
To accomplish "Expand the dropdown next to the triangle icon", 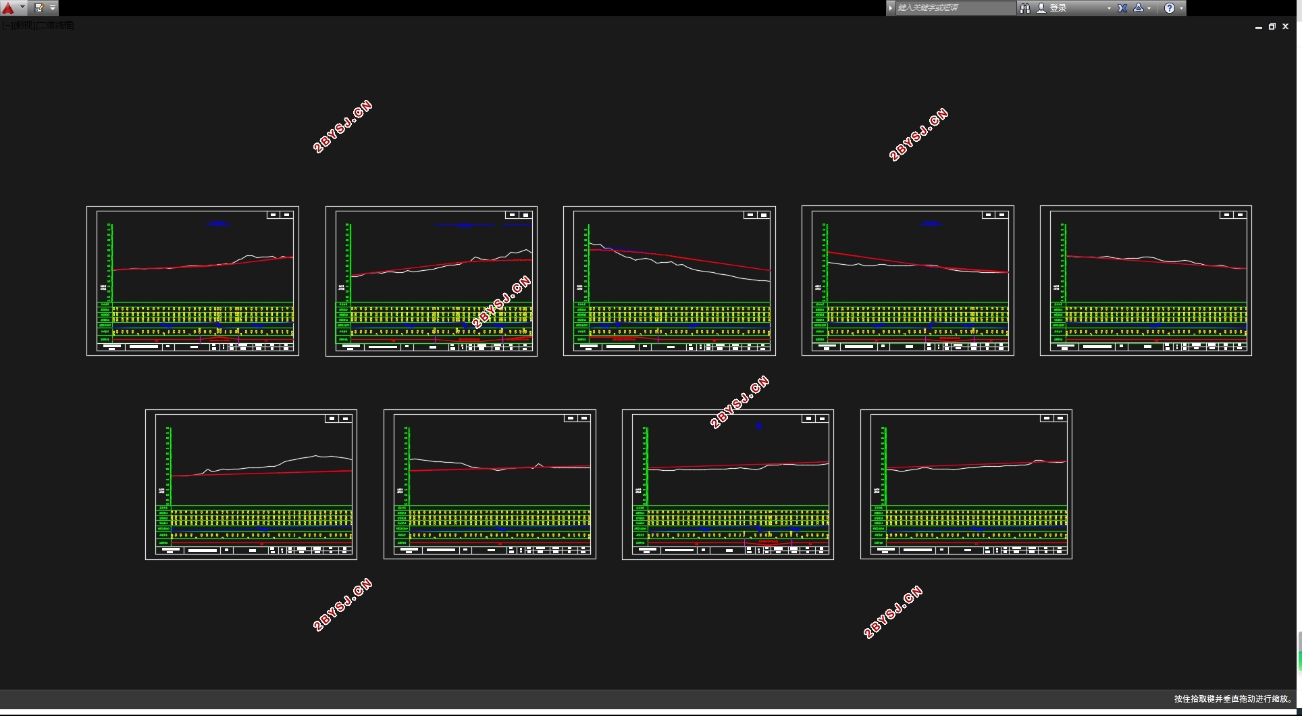I will pos(1149,8).
